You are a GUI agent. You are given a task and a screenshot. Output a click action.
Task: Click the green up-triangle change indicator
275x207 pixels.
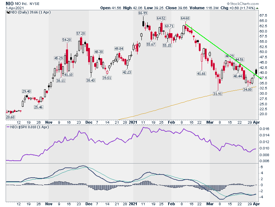pos(257,8)
